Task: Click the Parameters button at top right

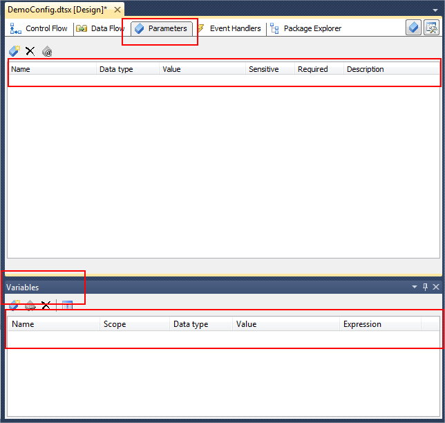Action: [x=413, y=28]
